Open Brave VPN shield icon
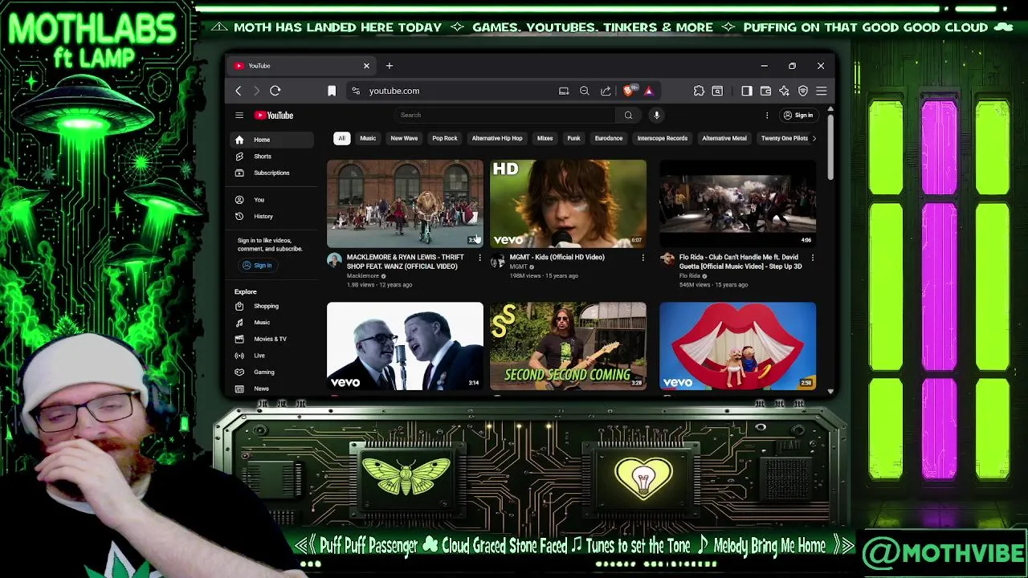The width and height of the screenshot is (1028, 578). point(802,91)
